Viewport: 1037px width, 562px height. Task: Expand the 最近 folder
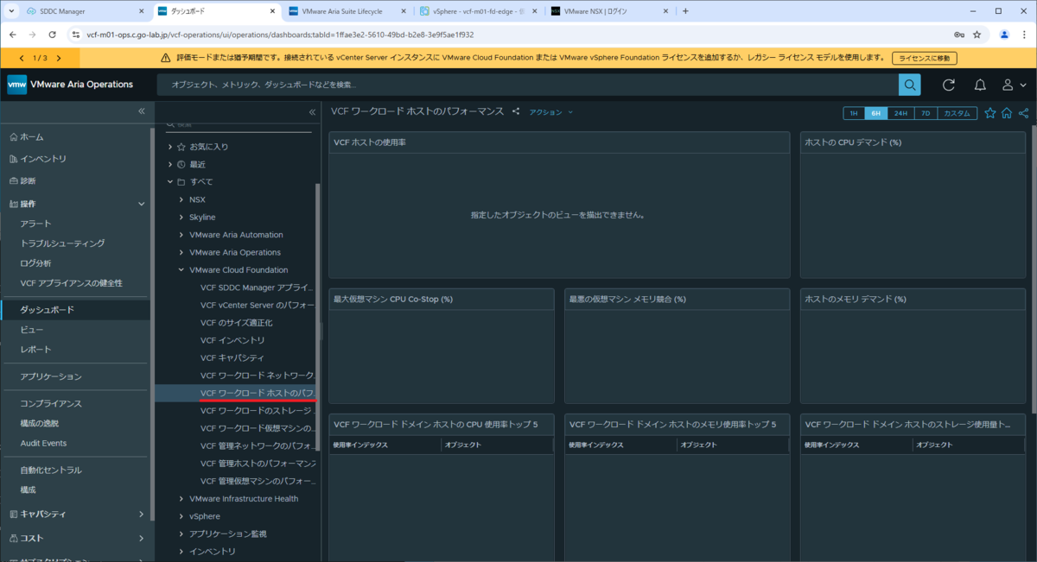pyautogui.click(x=171, y=164)
